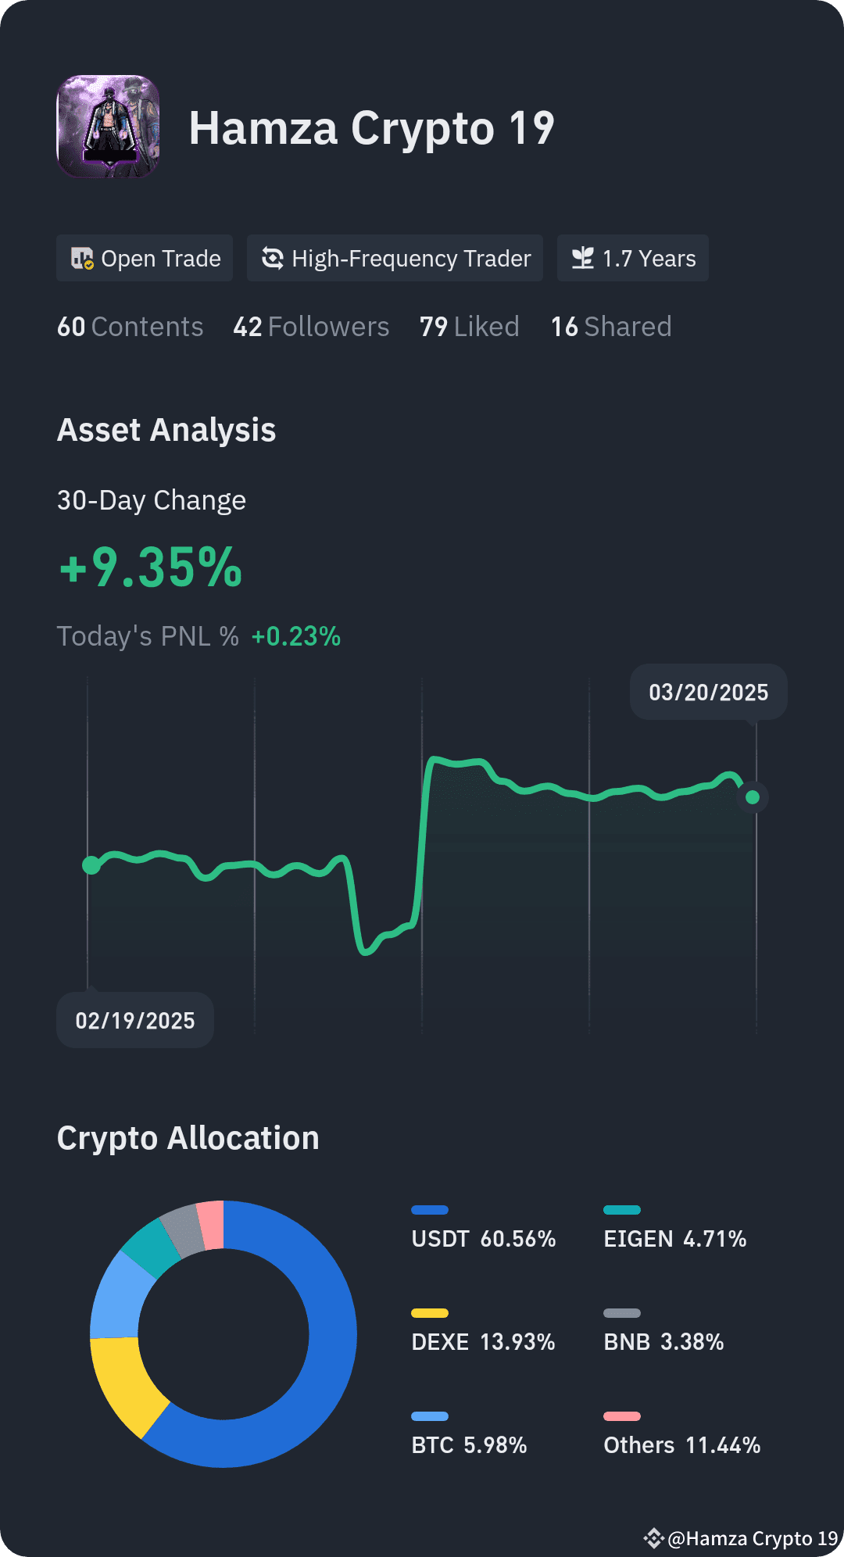
Task: Click the 03/20/2025 date tooltip
Action: click(709, 692)
